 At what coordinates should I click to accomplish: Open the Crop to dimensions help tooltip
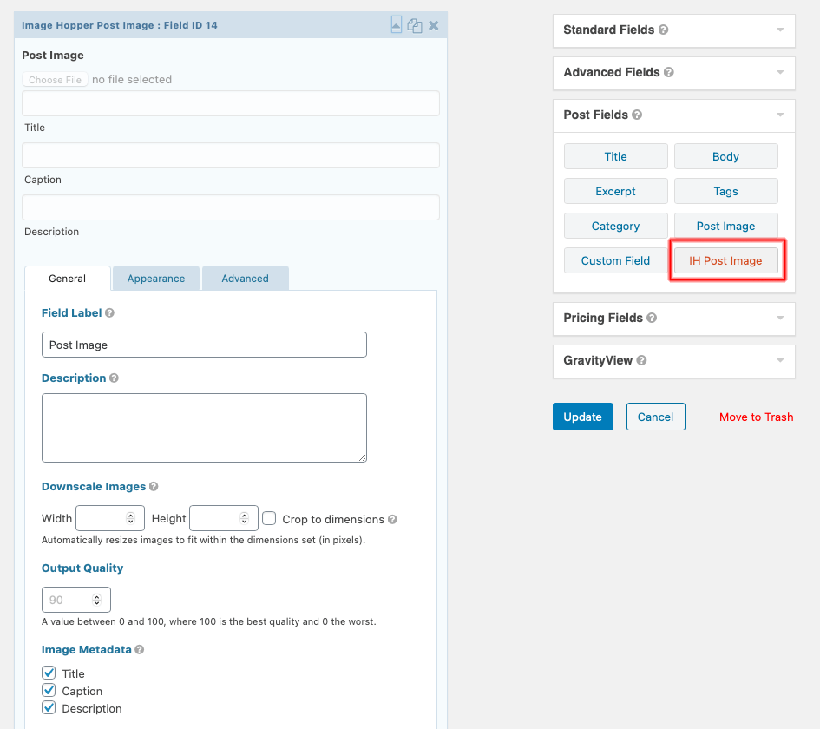click(392, 519)
